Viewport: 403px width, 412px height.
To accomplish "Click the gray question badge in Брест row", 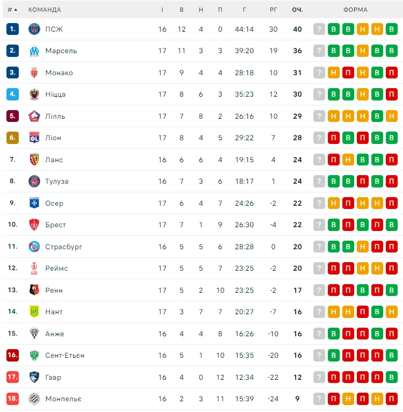I will click(x=319, y=225).
